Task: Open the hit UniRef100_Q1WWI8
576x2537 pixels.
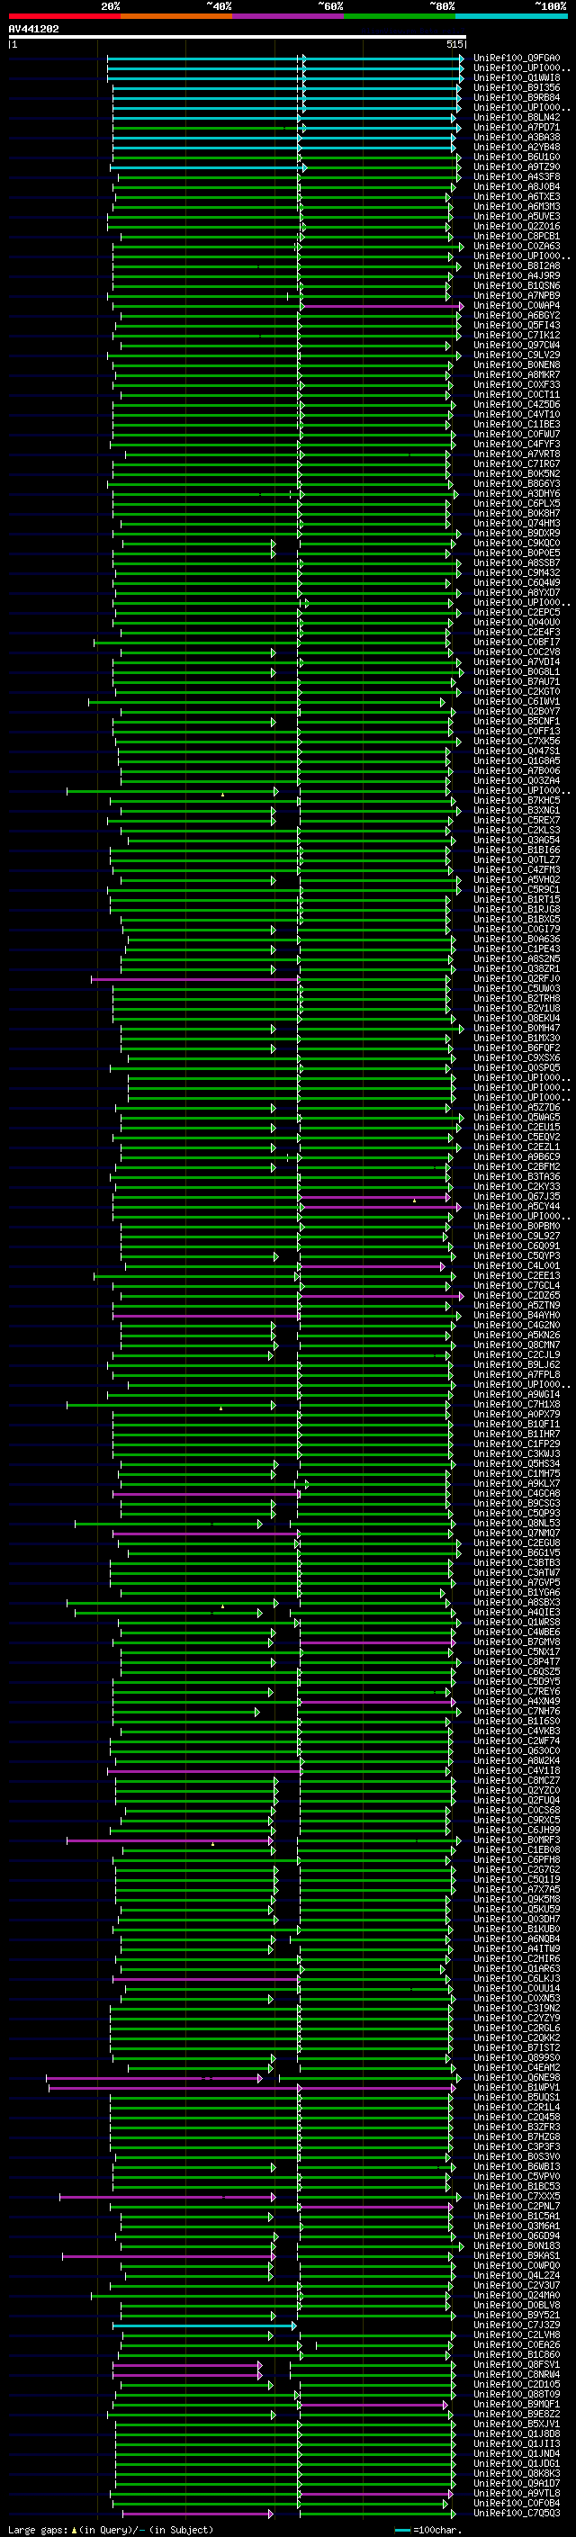Action: click(517, 77)
